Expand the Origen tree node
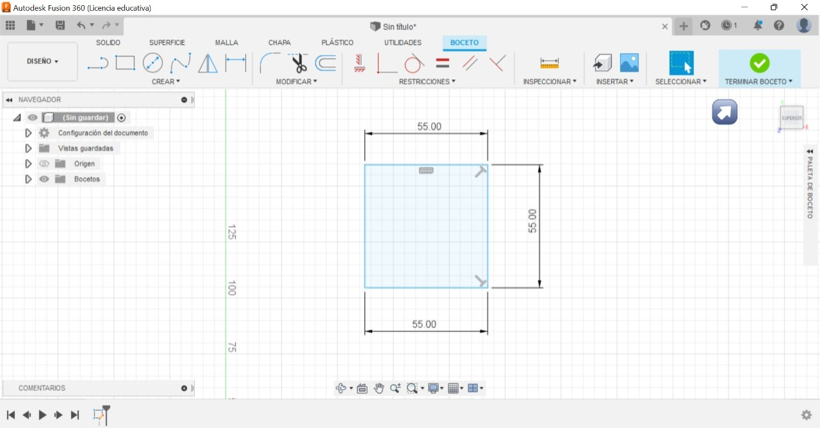The height and width of the screenshot is (428, 820). (x=28, y=164)
